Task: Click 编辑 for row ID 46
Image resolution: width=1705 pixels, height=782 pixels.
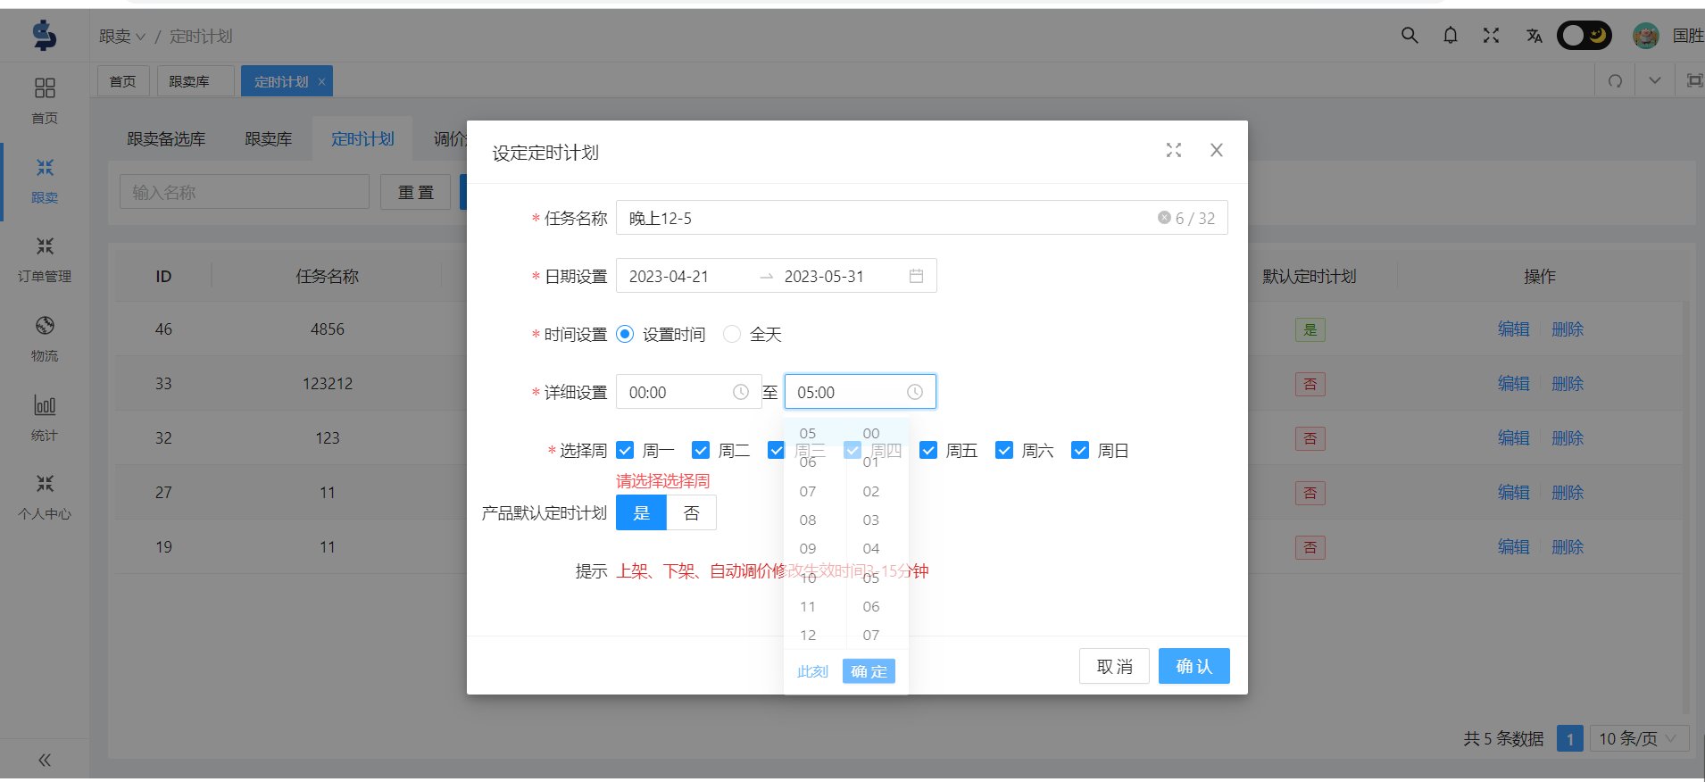Action: click(x=1514, y=329)
